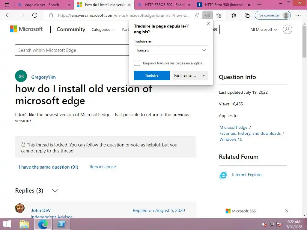The image size is (307, 230).
Task: Click the scrollbar down arrow
Action: [305, 215]
